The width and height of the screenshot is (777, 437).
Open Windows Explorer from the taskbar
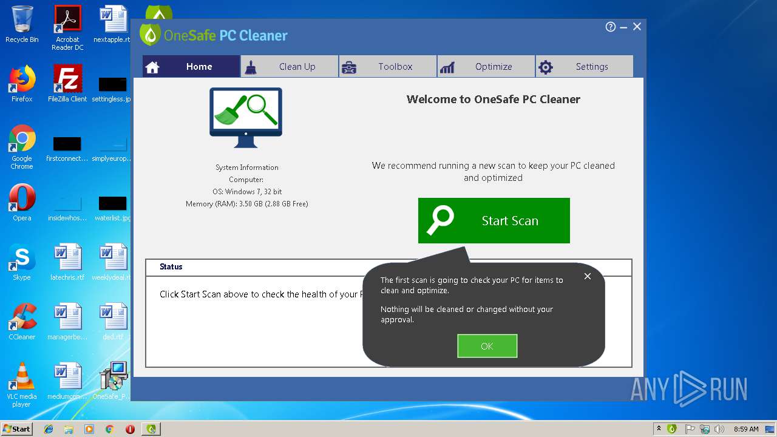(x=69, y=429)
